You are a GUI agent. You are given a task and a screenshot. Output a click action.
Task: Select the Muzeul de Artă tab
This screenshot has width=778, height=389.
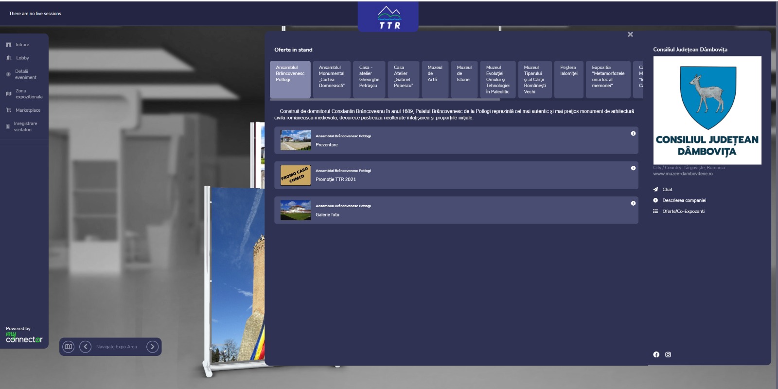(x=435, y=79)
